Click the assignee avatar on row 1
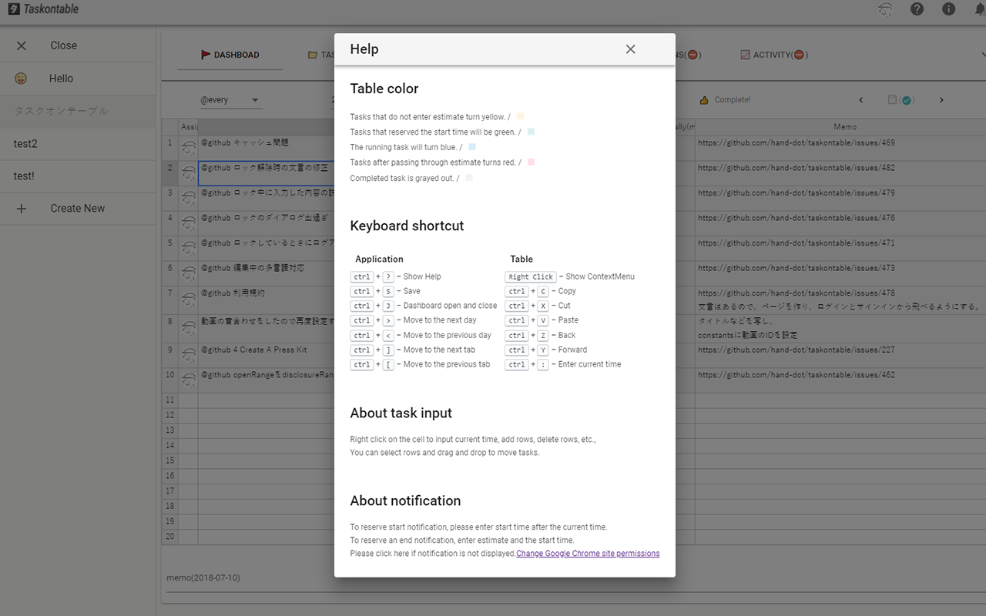Screen dimensions: 986x616 (189, 143)
